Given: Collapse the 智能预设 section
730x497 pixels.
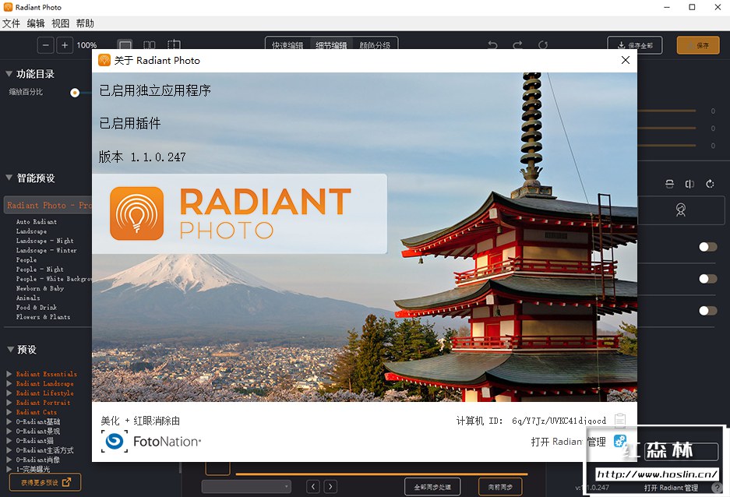Looking at the screenshot, I should pos(9,178).
